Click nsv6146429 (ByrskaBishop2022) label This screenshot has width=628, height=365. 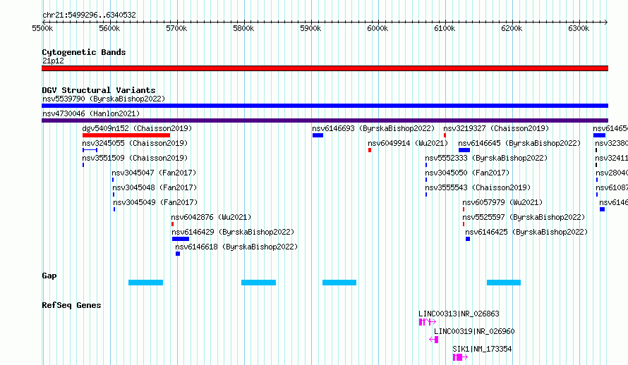(x=233, y=232)
